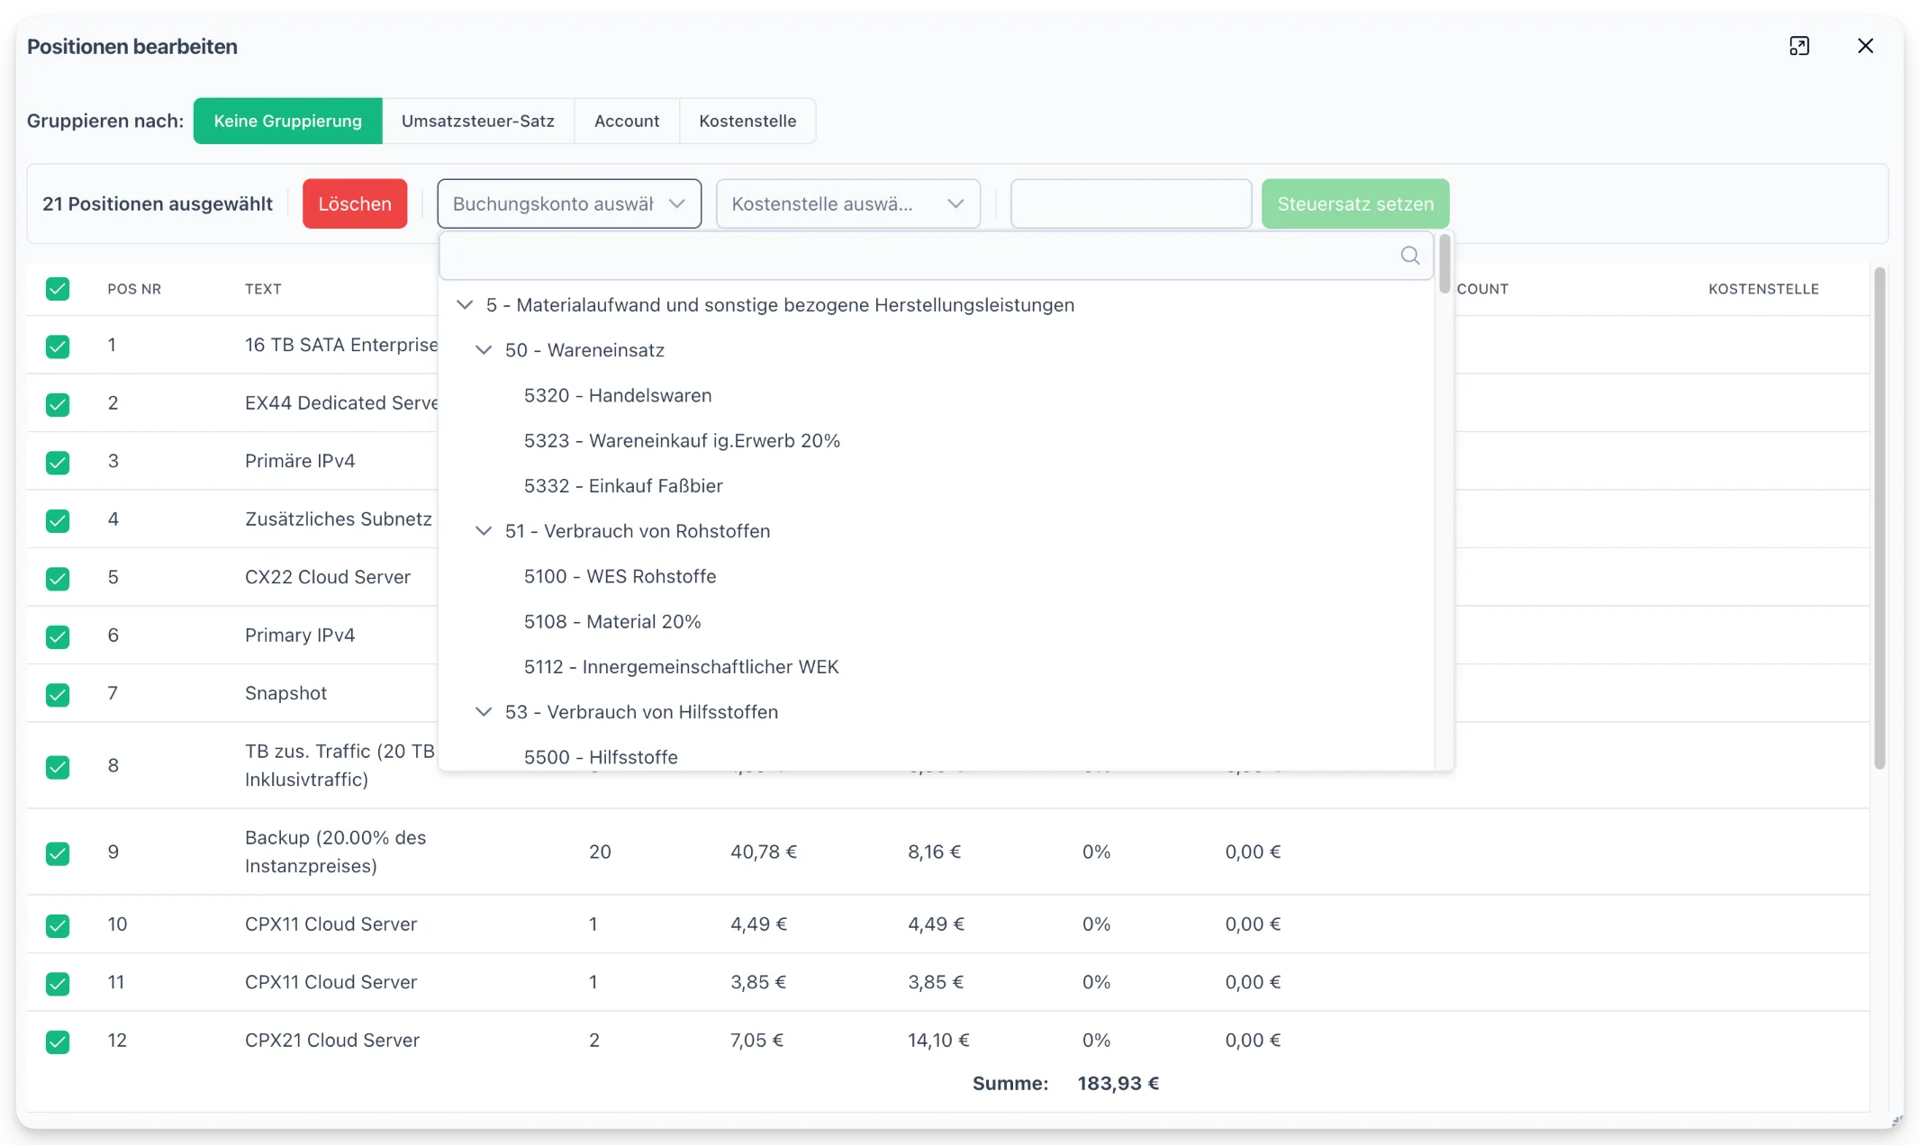Close the Positionen bearbeiten dialog
1920x1145 pixels.
(1865, 46)
